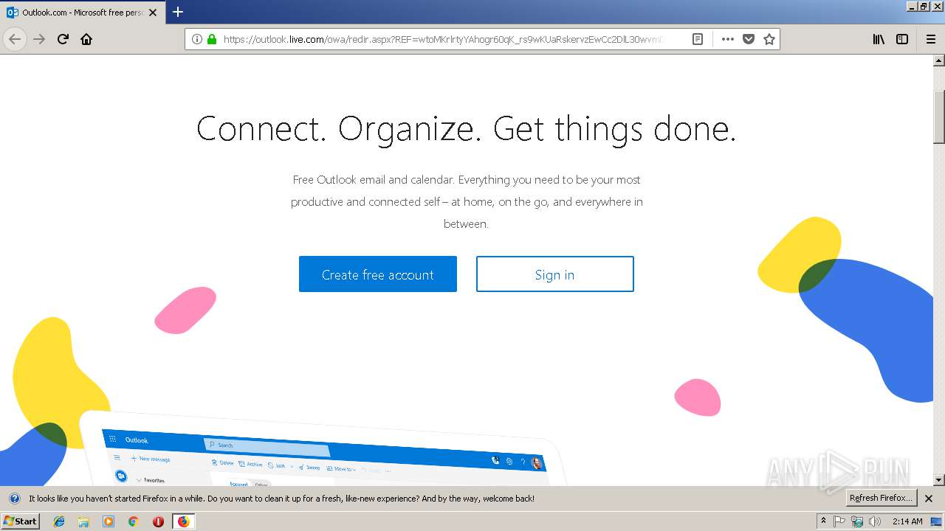Toggle reader view in address bar
The height and width of the screenshot is (531, 945).
(x=697, y=39)
